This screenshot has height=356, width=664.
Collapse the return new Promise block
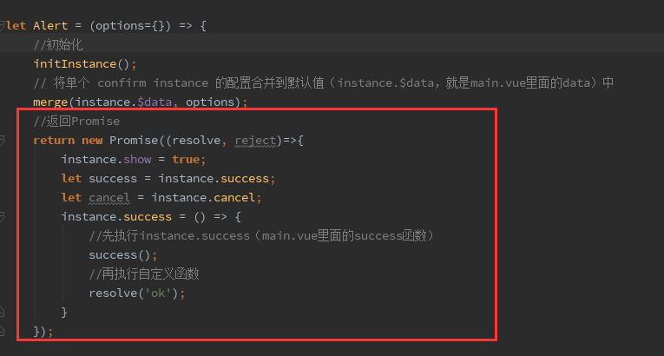point(3,140)
